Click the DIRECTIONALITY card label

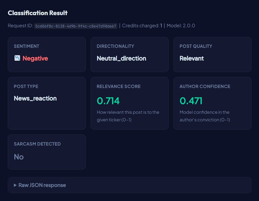(x=115, y=46)
